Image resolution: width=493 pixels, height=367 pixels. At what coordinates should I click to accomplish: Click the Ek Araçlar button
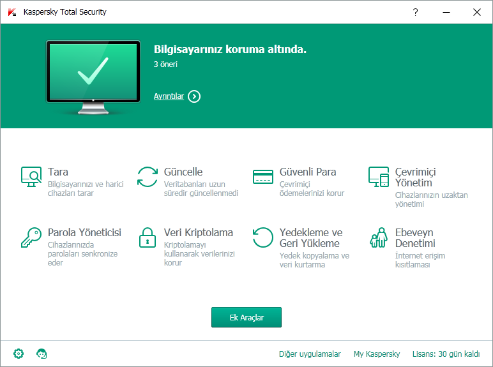click(x=247, y=317)
